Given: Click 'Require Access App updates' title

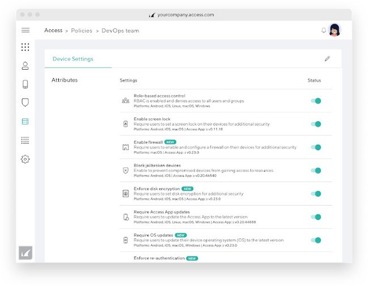Looking at the screenshot, I should 162,212.
